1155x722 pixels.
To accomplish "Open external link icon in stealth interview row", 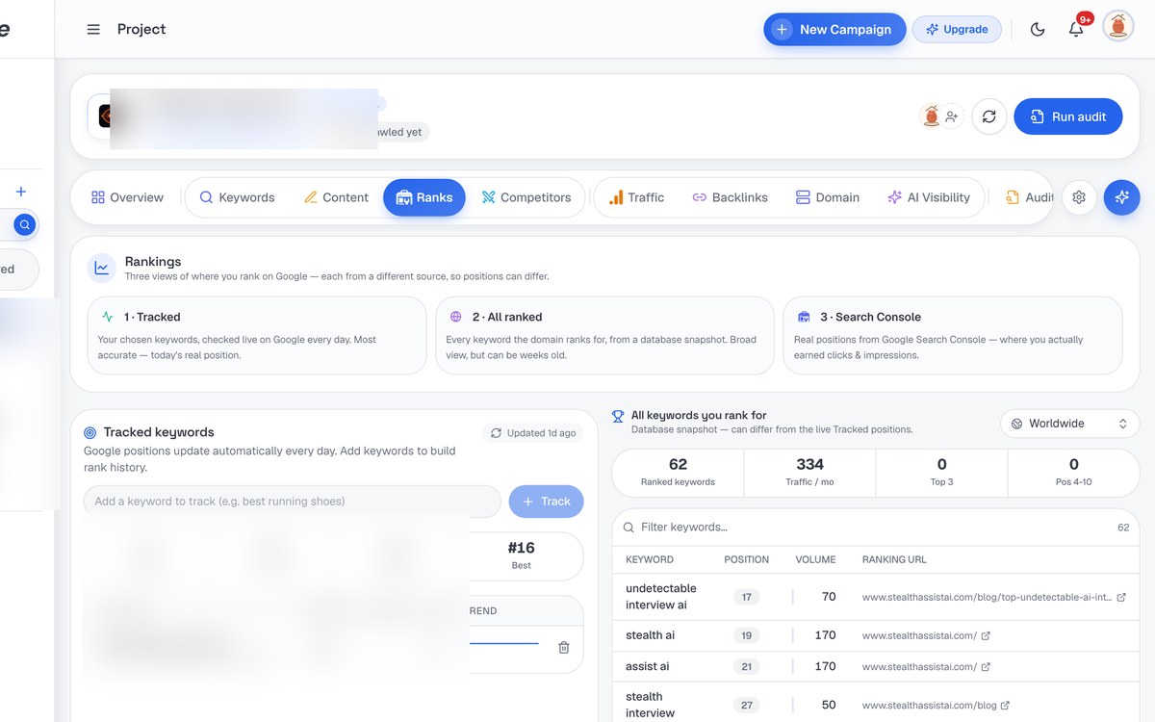I will point(1005,705).
